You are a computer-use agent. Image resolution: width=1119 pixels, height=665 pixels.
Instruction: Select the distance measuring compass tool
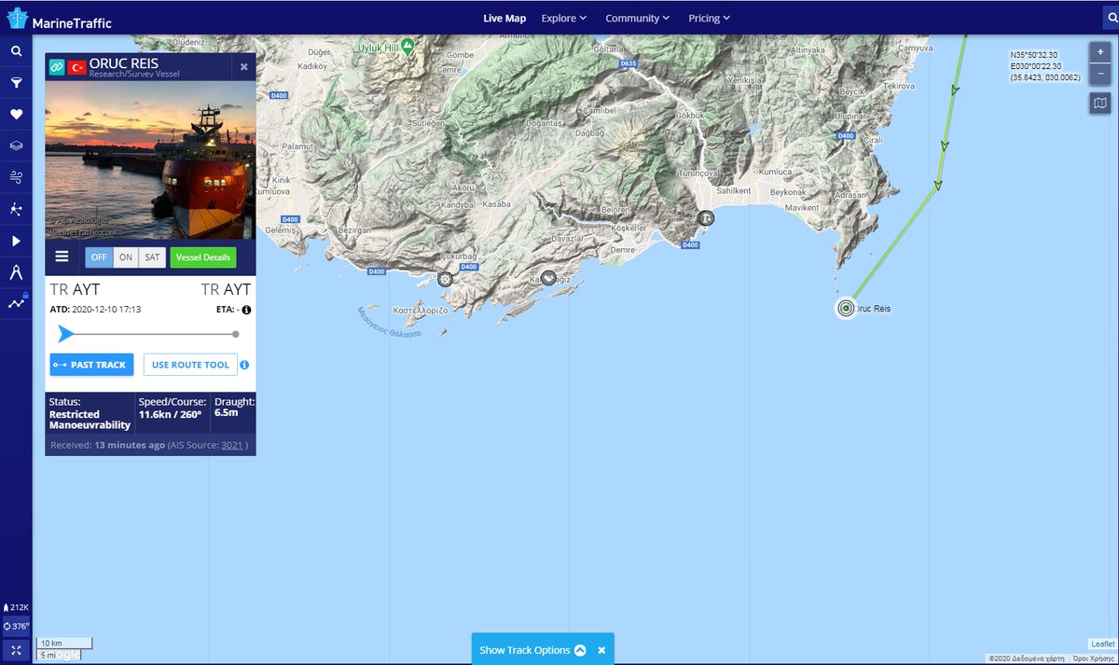[16, 272]
